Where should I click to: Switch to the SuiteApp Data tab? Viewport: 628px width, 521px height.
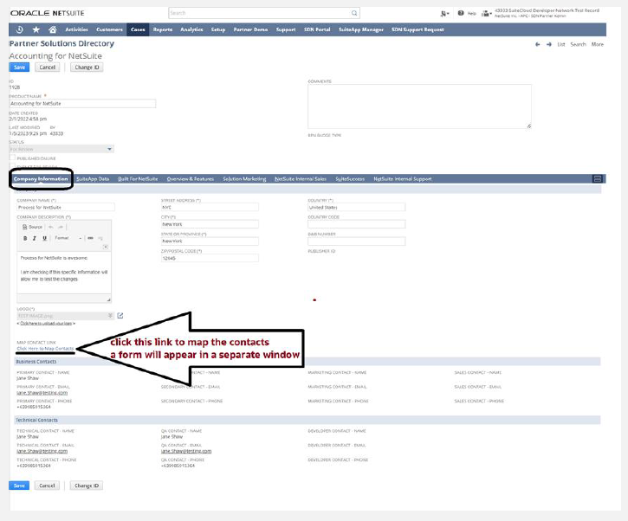click(x=93, y=179)
